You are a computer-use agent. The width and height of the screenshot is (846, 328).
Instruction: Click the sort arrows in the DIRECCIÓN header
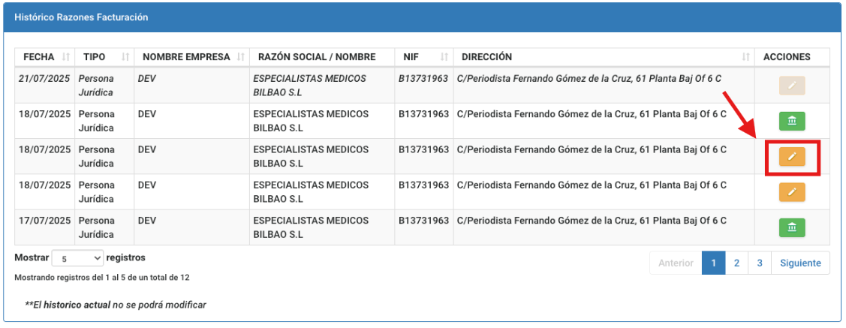point(746,57)
